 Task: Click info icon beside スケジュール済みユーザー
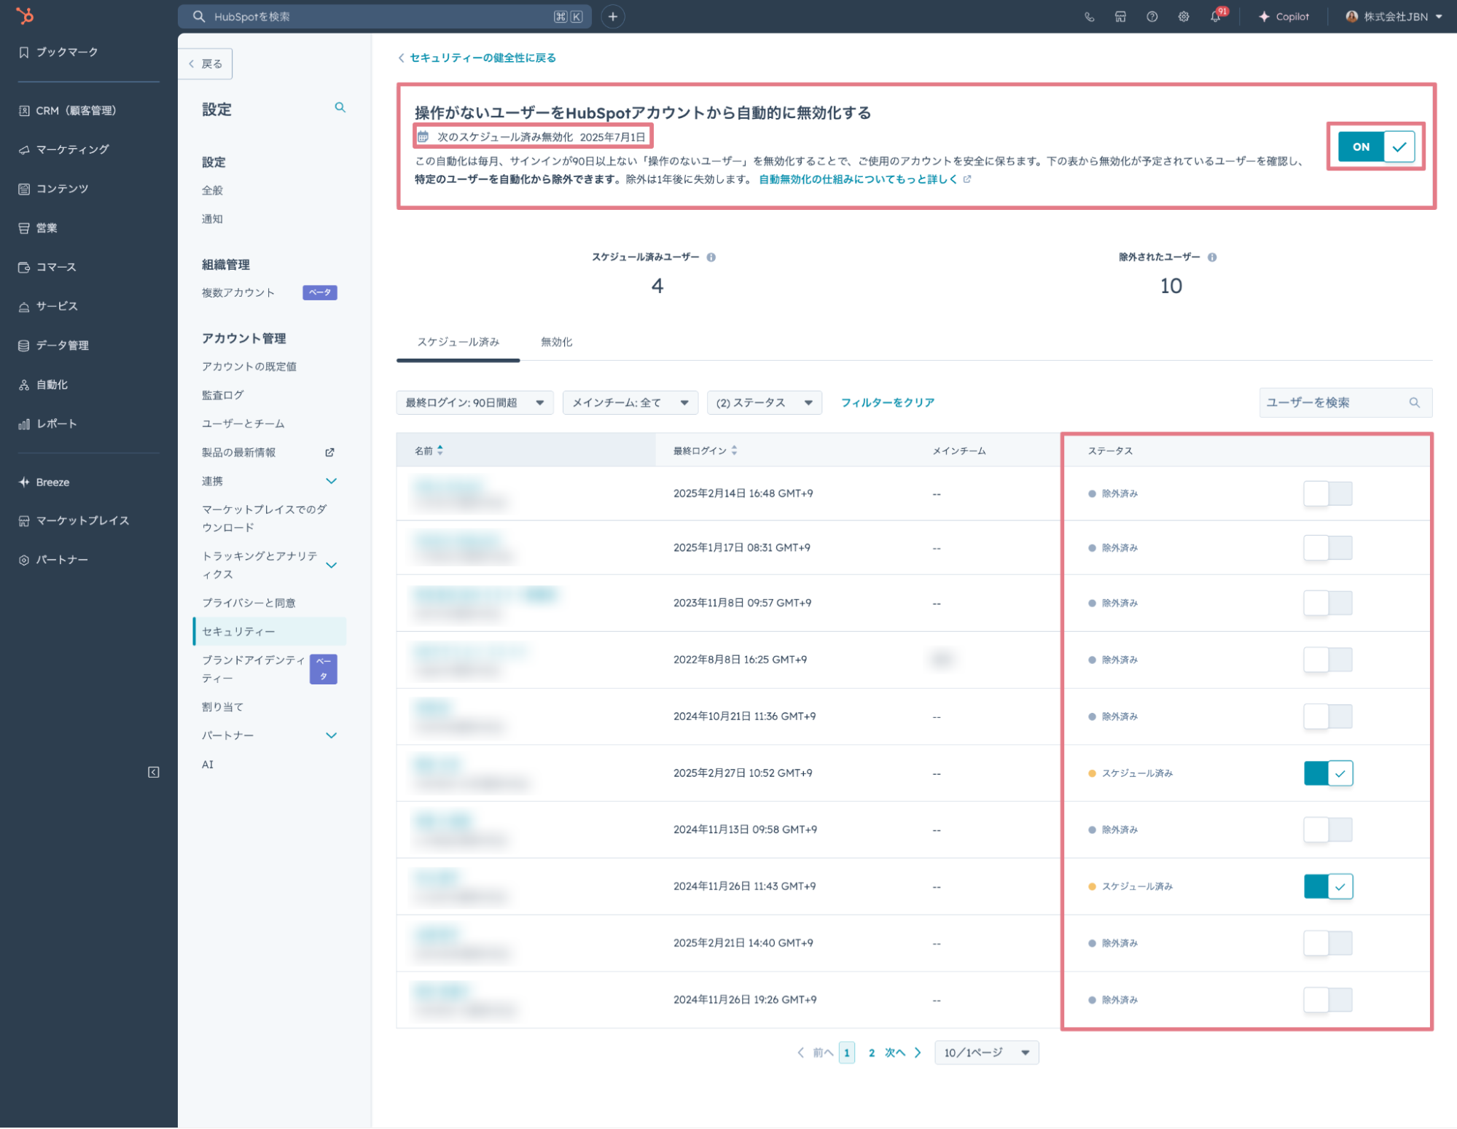pyautogui.click(x=711, y=257)
